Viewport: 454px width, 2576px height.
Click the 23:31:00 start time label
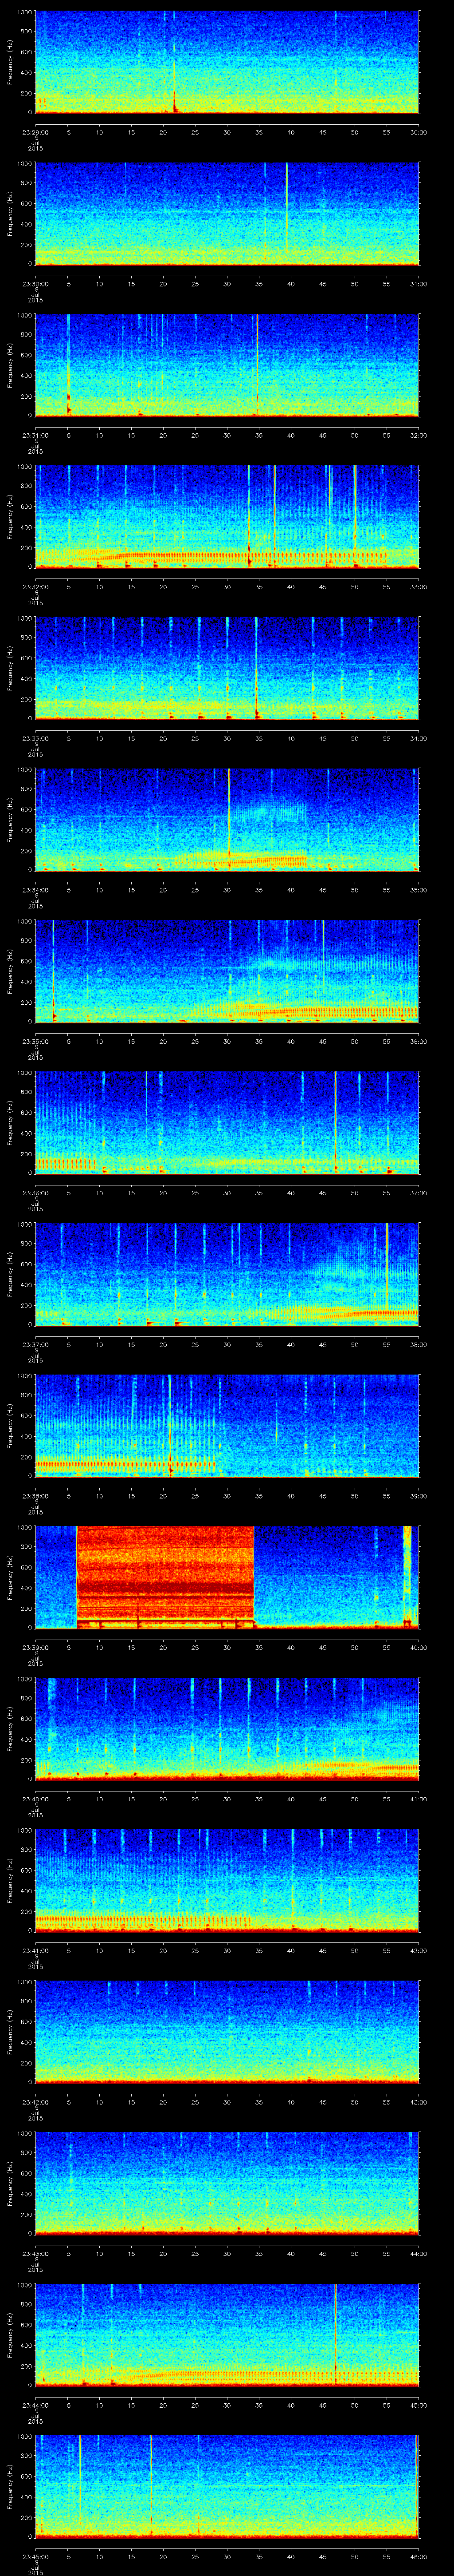coord(35,435)
